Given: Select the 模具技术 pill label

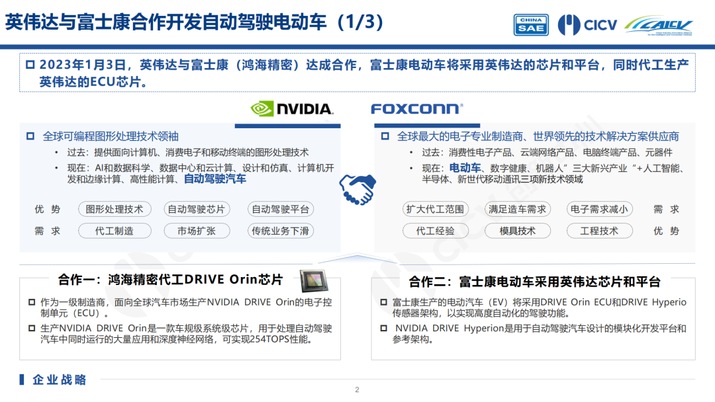Looking at the screenshot, I should click(518, 231).
